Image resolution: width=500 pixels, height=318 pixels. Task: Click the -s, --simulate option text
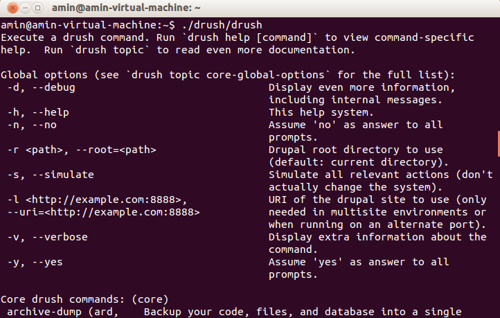click(51, 175)
